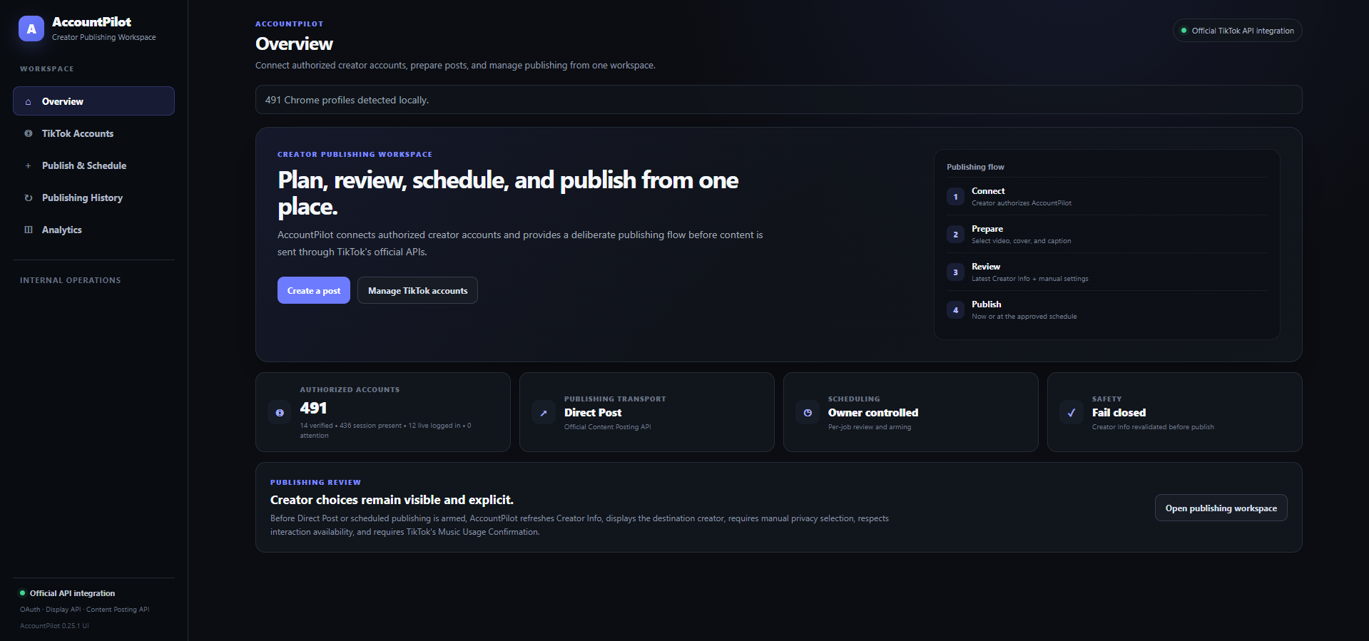This screenshot has width=1369, height=641.
Task: Select the Authorized Accounts 491 card
Action: (x=383, y=412)
